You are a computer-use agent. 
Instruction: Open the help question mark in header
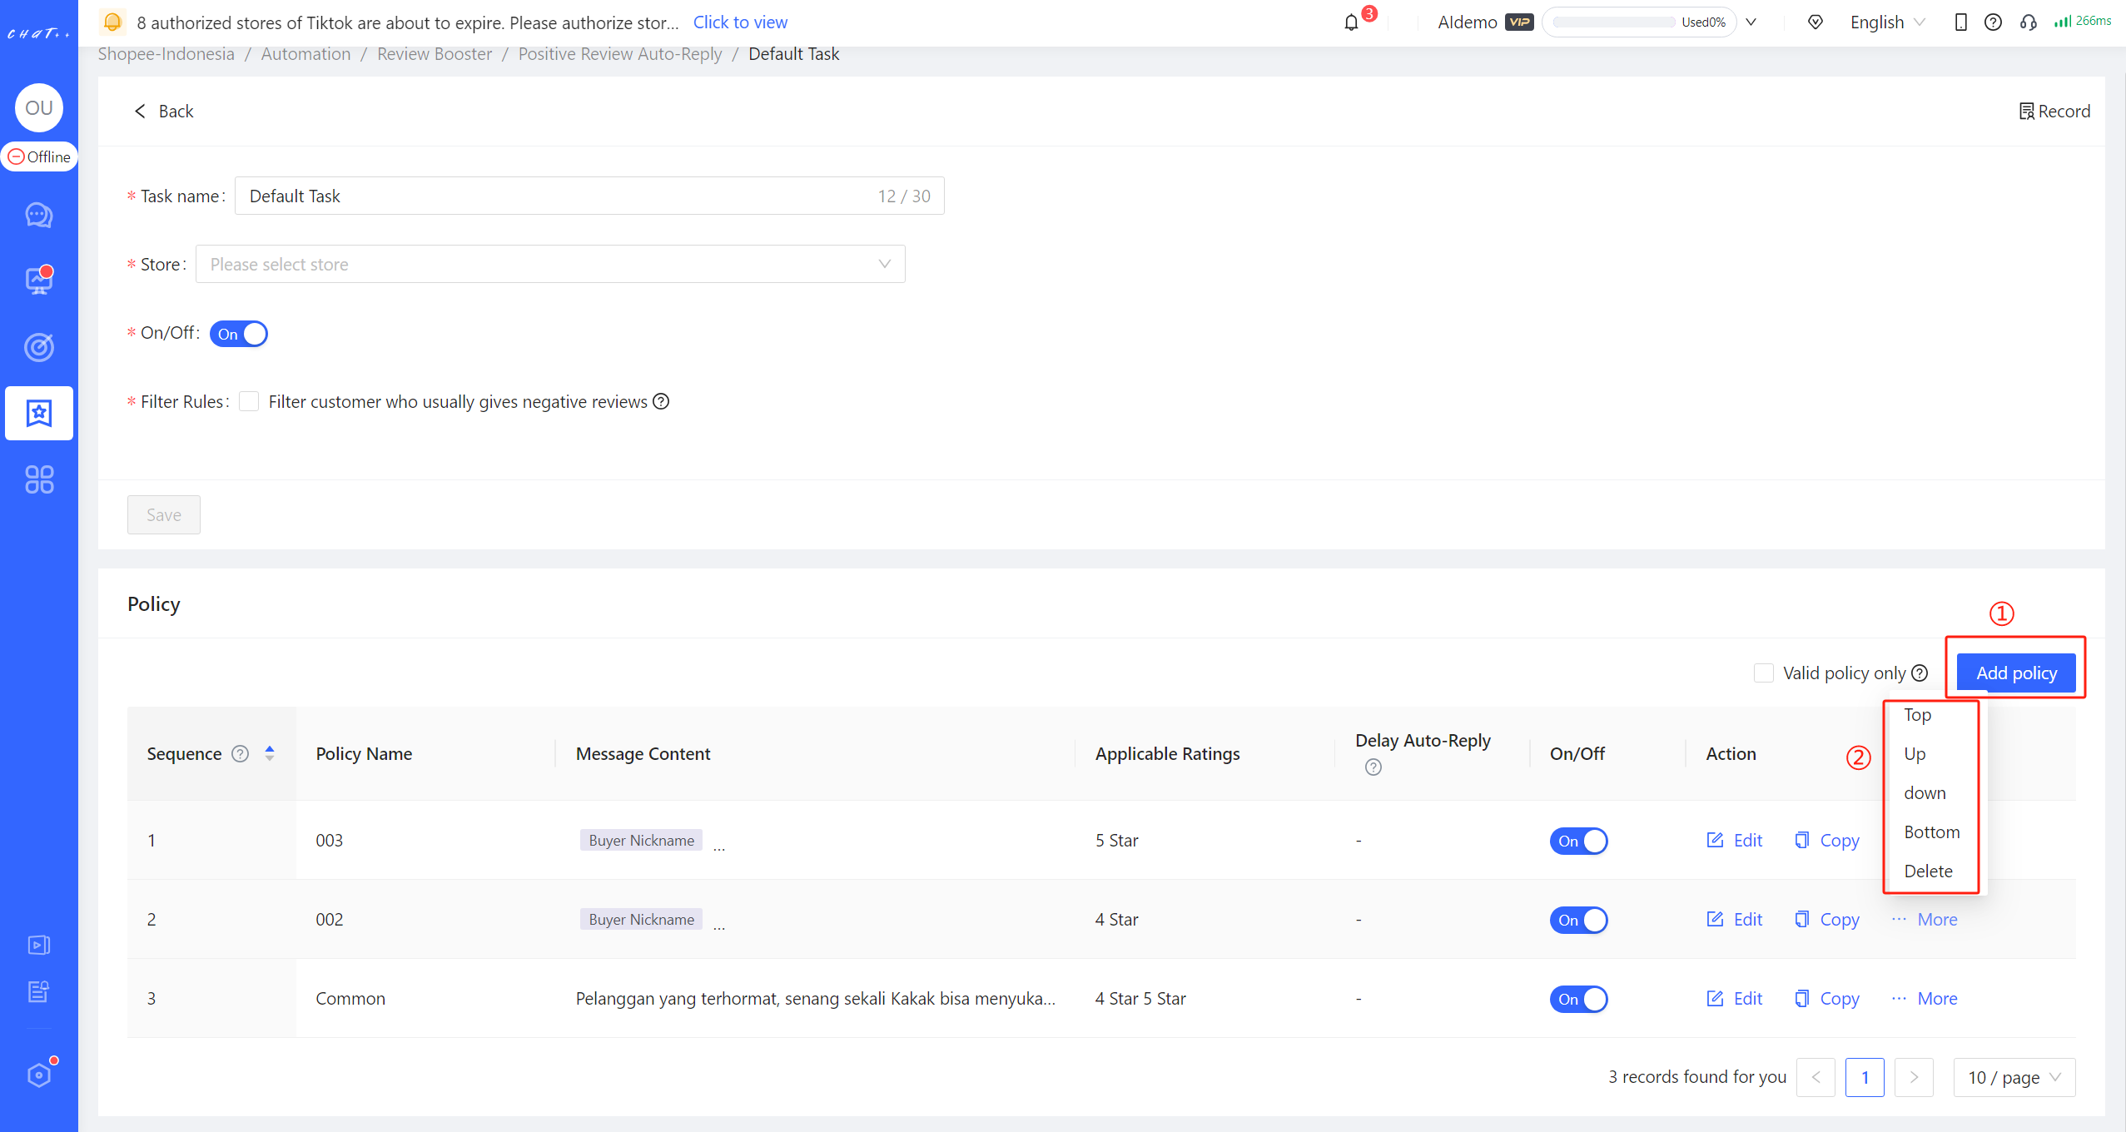1993,22
